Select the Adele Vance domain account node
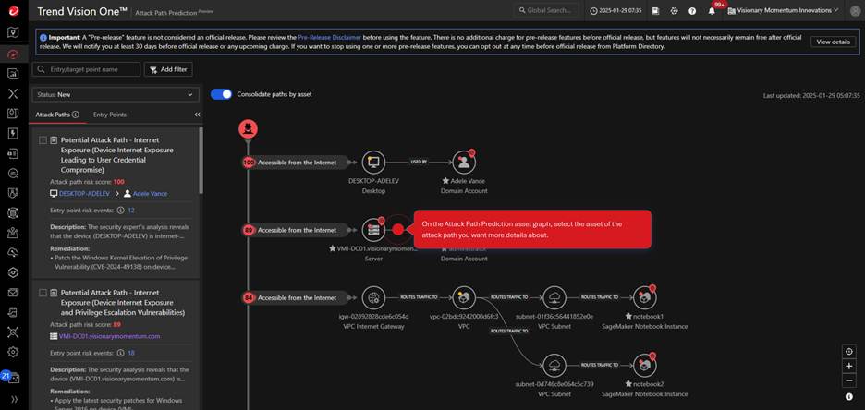The image size is (865, 410). pyautogui.click(x=464, y=162)
